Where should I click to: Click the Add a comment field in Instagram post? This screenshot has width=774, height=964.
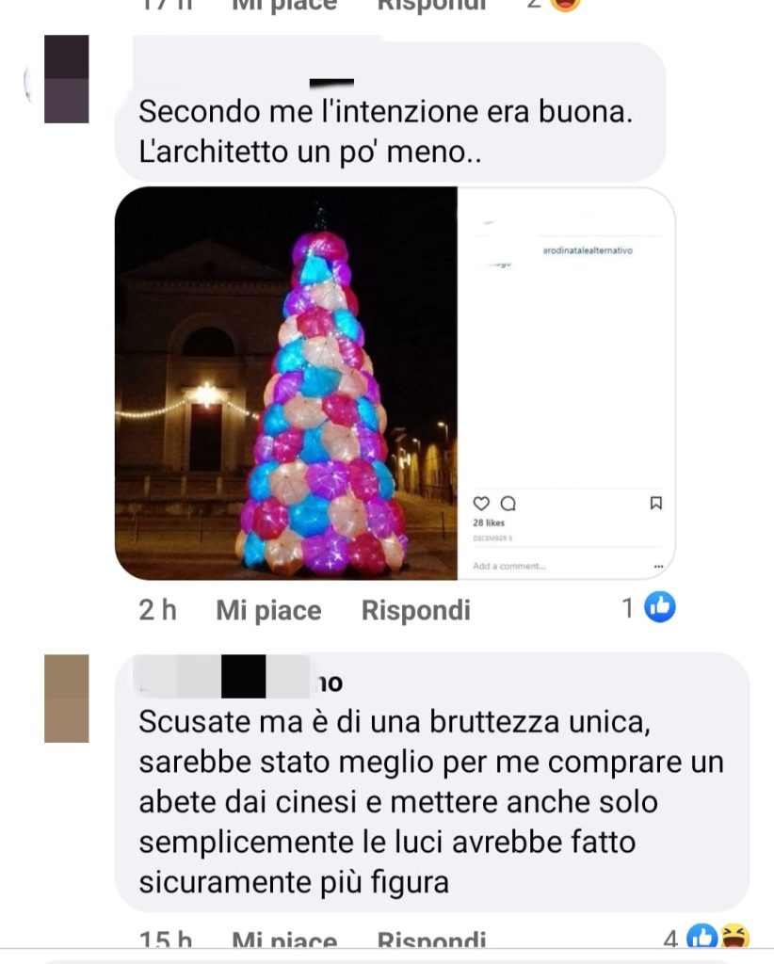(509, 566)
